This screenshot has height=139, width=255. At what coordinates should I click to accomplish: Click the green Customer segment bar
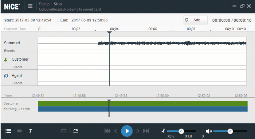[x=143, y=103]
